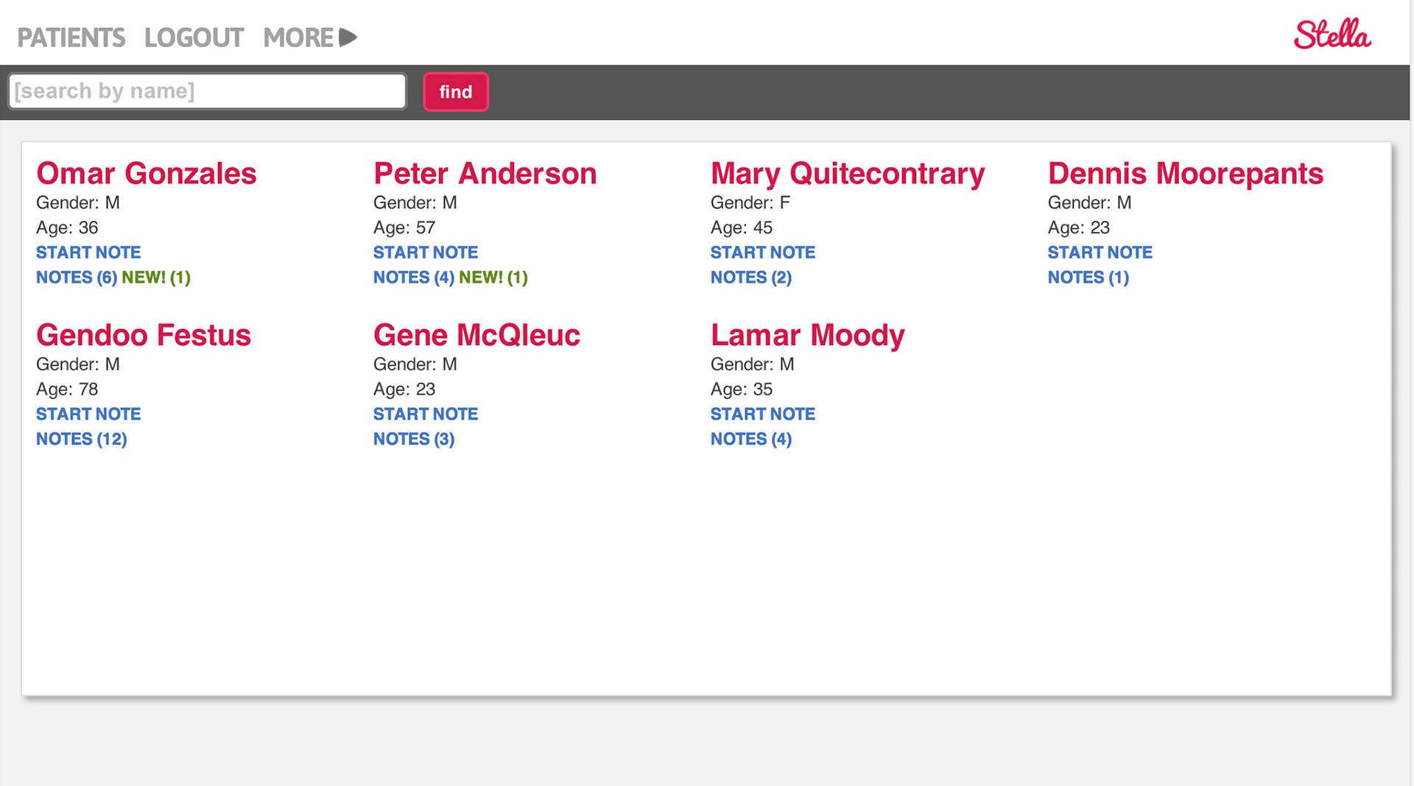Viewport: 1414px width, 786px height.
Task: Click LOGOUT in the top navigation
Action: coord(194,38)
